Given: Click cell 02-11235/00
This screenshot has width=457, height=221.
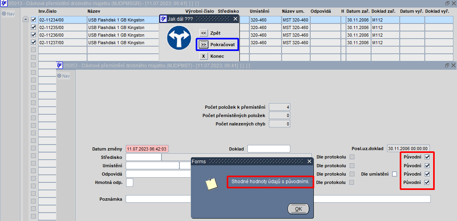Looking at the screenshot, I should (x=62, y=27).
